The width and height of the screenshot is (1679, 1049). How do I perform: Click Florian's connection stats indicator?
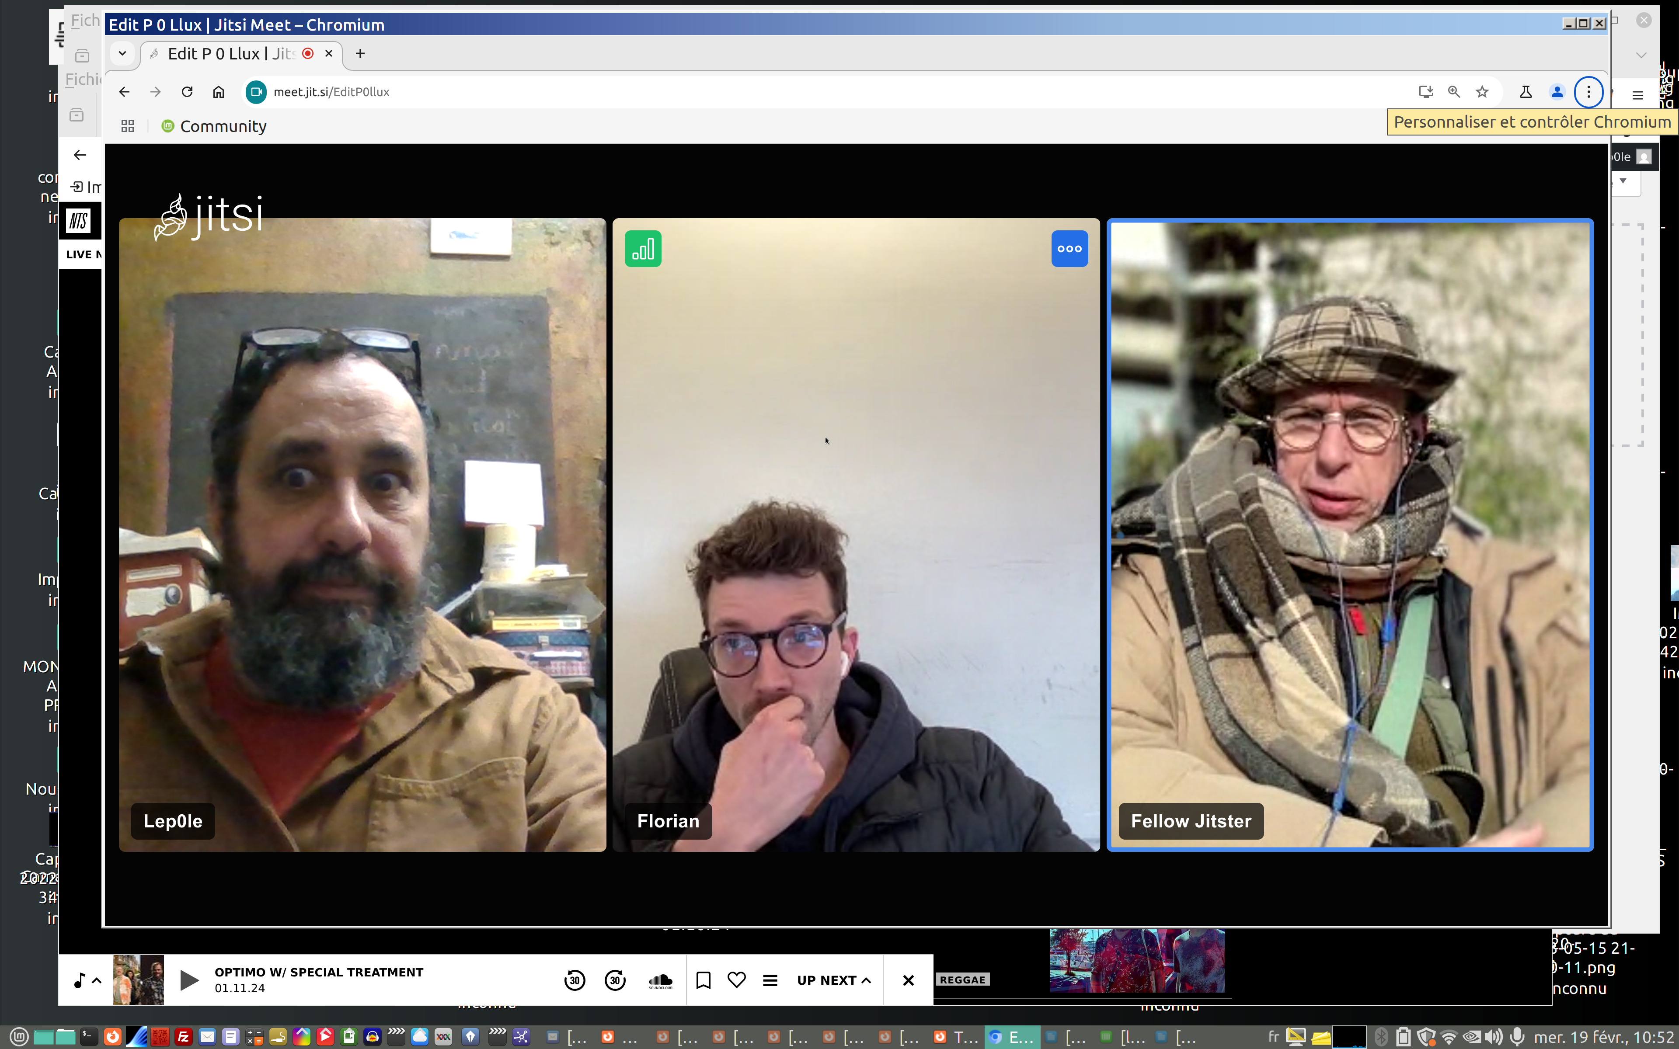pos(642,248)
